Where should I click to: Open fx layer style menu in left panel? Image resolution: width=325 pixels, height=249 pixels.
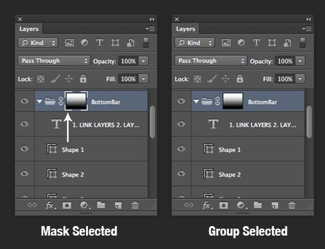tap(51, 205)
